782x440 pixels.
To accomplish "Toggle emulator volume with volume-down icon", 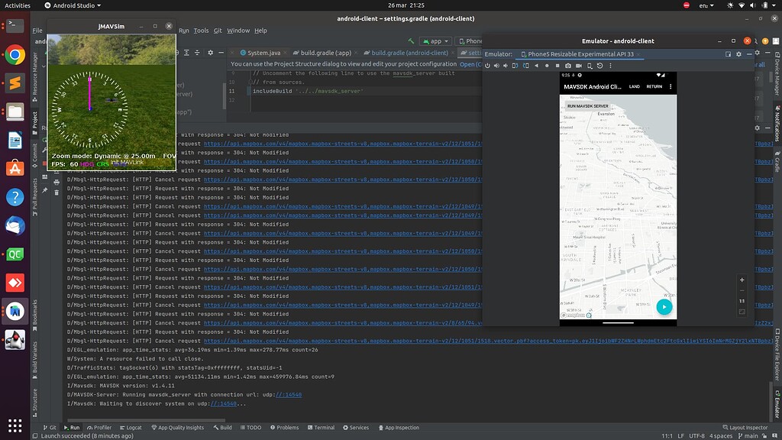I will tap(506, 66).
